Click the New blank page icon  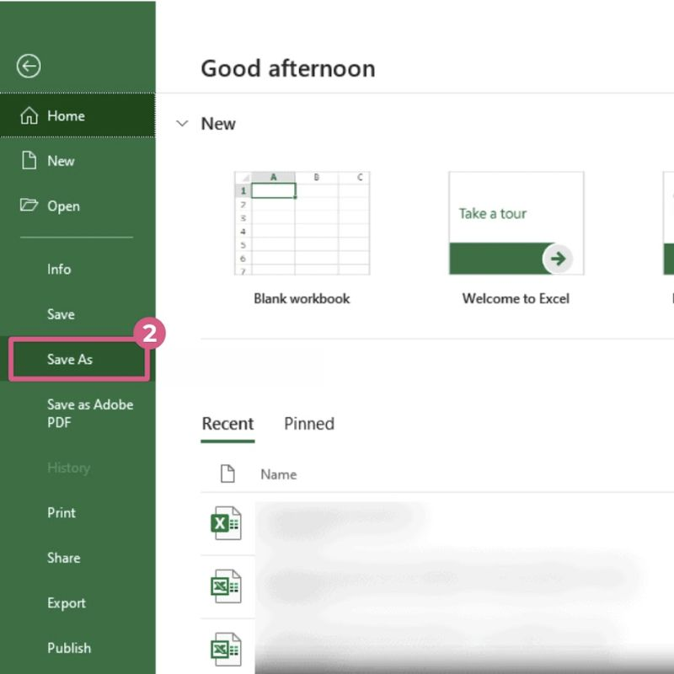[29, 160]
